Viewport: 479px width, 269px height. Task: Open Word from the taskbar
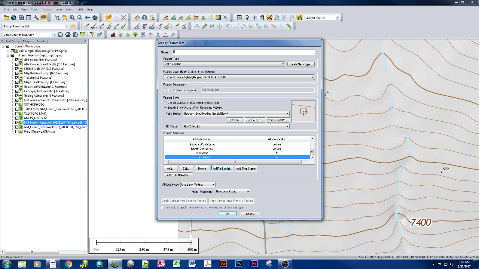click(x=192, y=264)
